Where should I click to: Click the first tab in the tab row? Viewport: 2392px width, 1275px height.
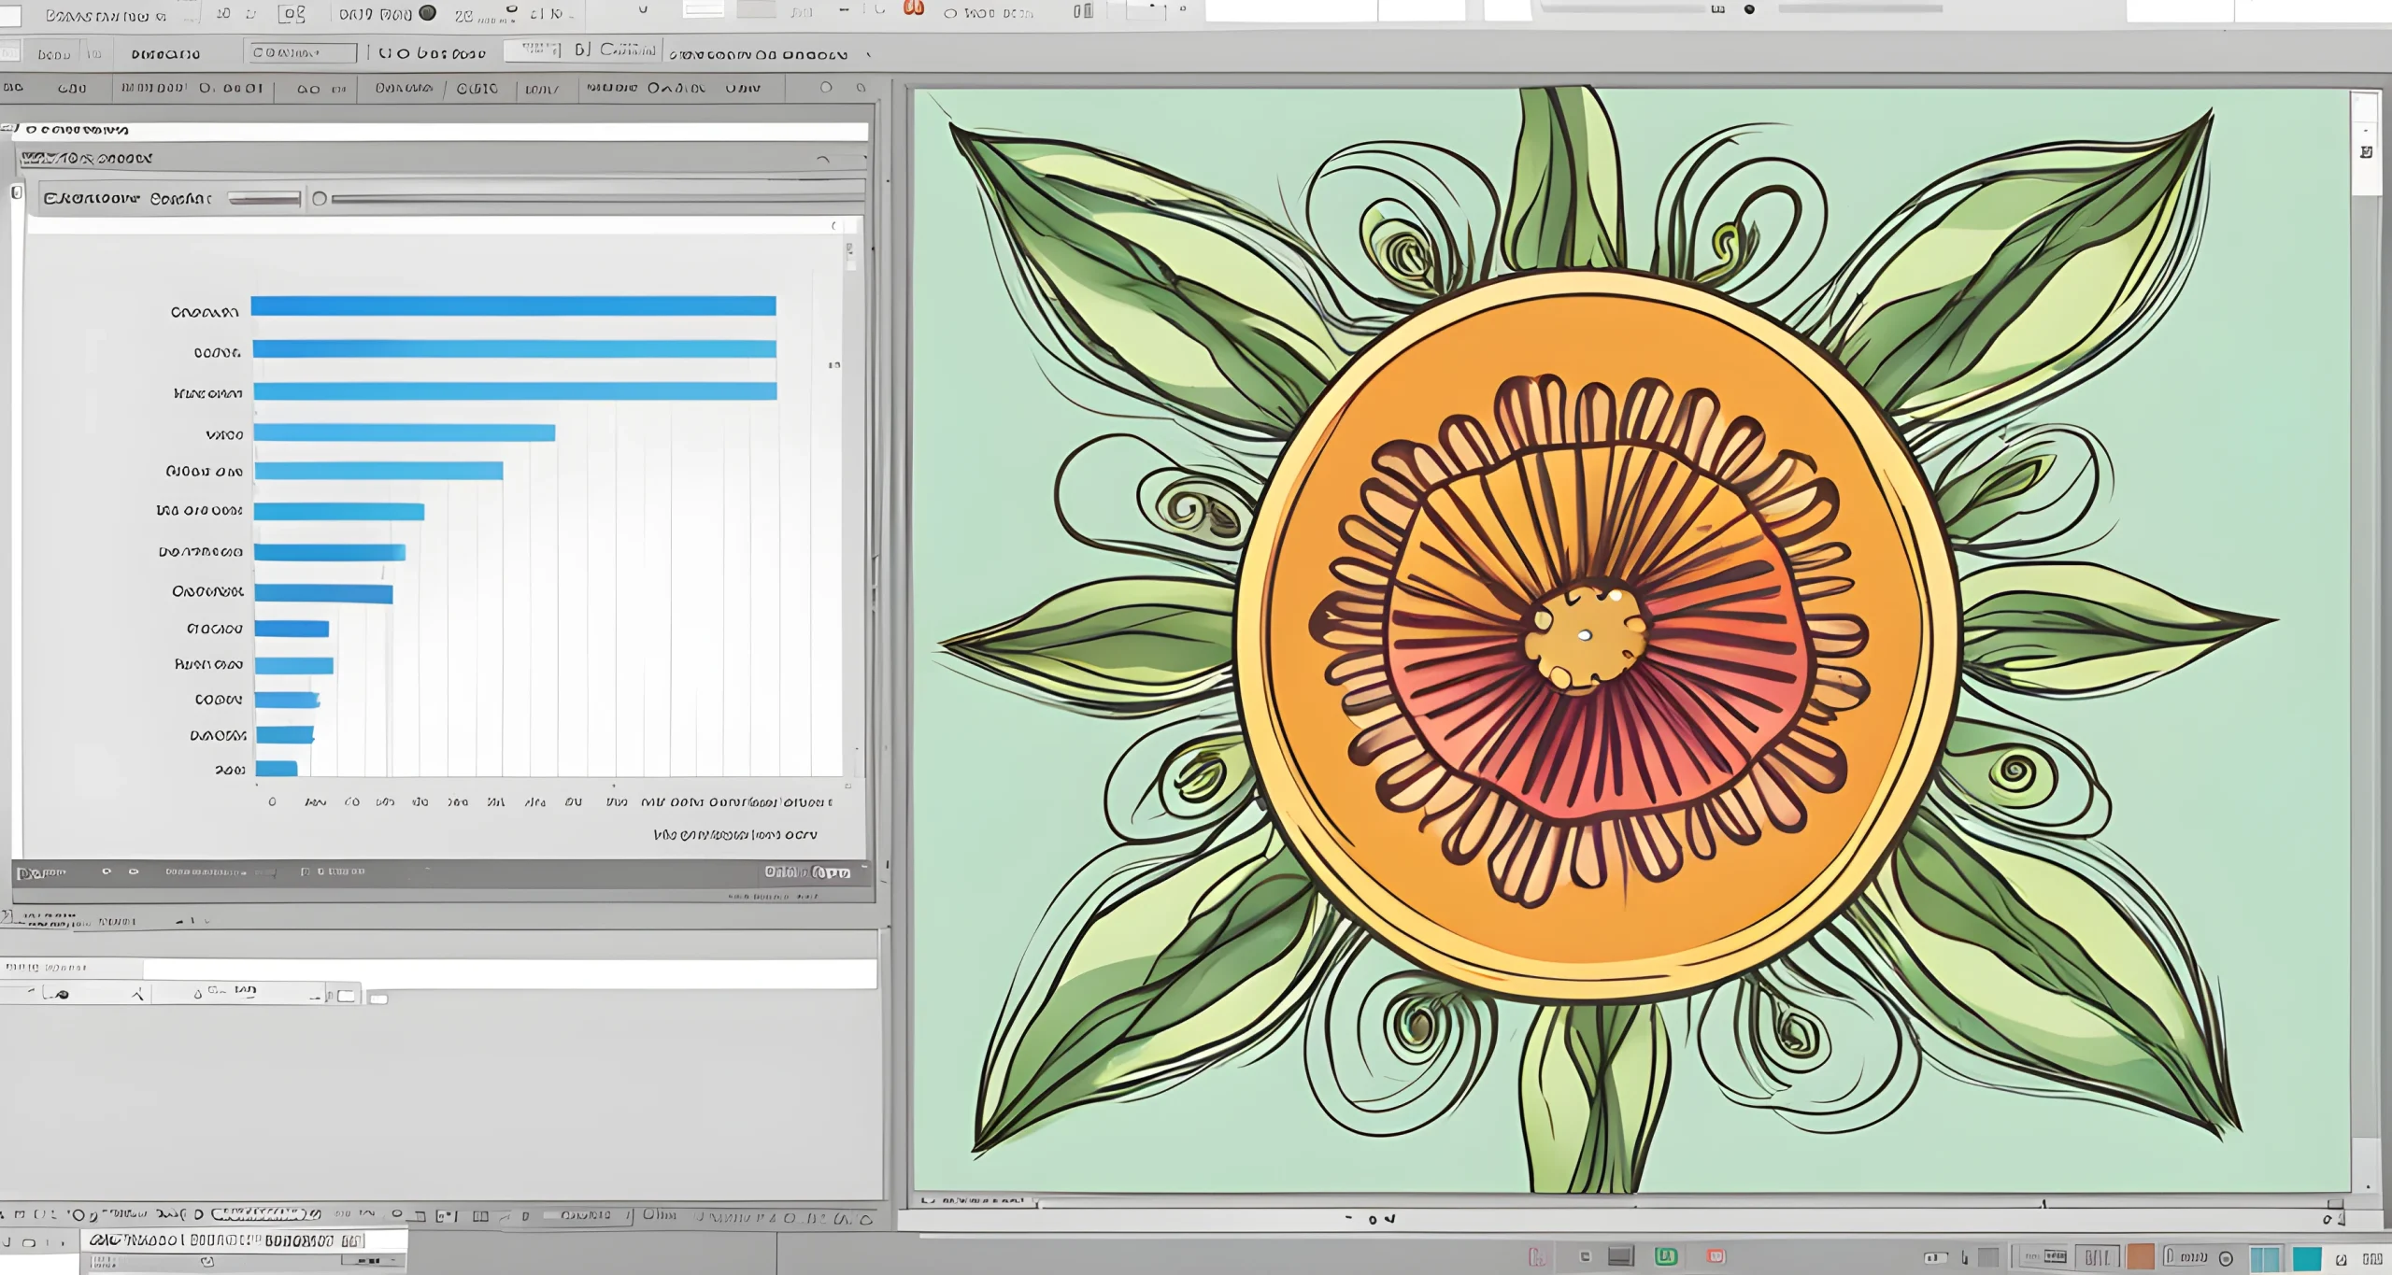(15, 88)
